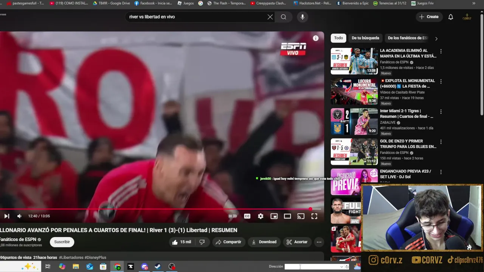
Task: Switch video to miniplayer mode
Action: [274, 216]
